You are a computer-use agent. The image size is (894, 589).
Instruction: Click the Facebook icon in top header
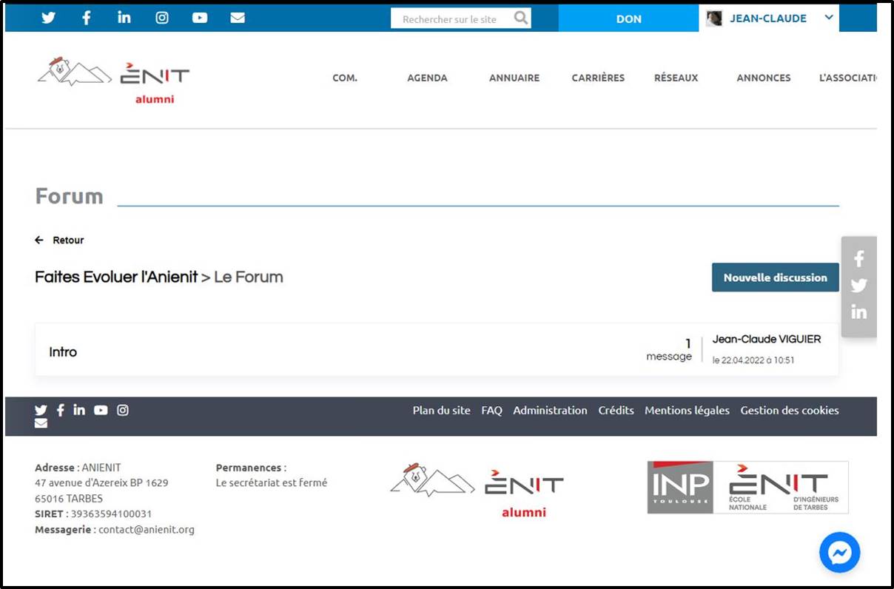point(87,18)
